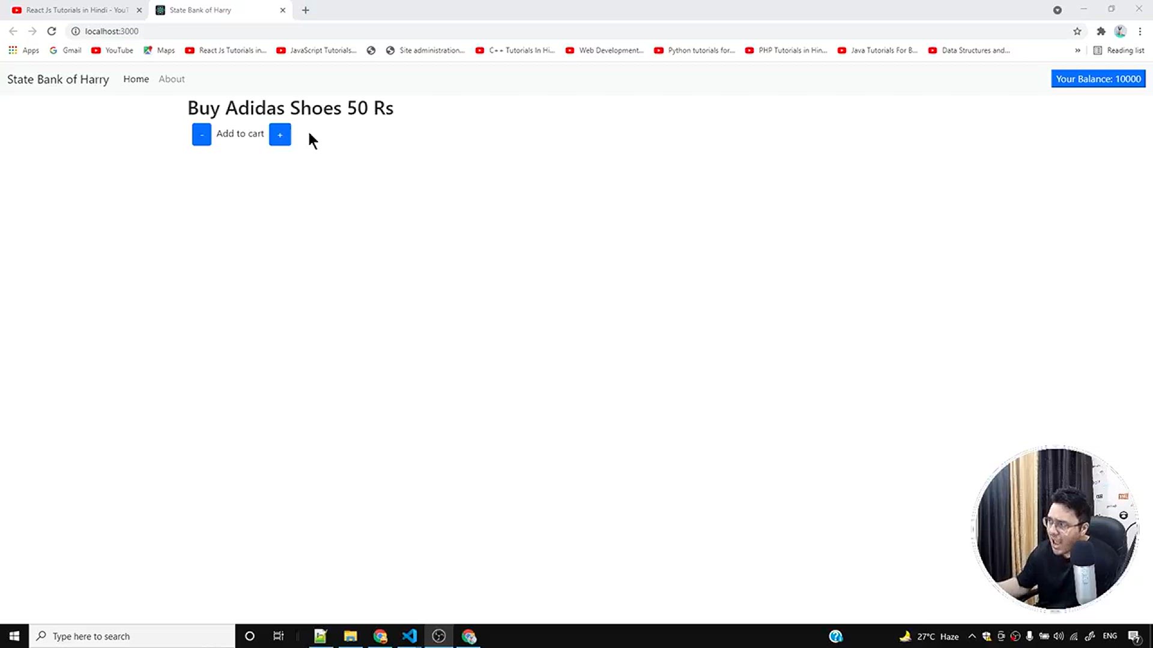This screenshot has width=1153, height=648.
Task: Open the first Chrome taskbar icon
Action: click(380, 636)
